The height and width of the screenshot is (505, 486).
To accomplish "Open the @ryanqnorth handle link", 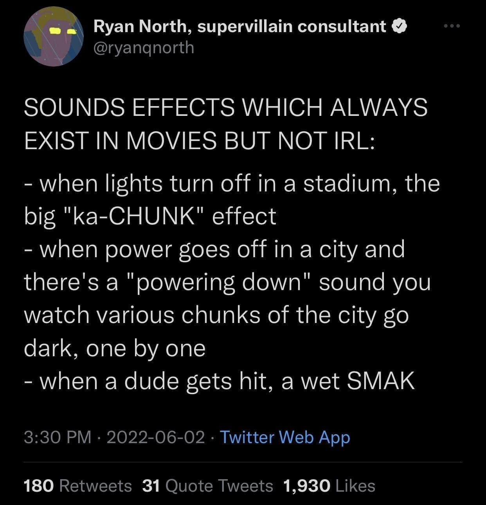I will click(x=144, y=47).
